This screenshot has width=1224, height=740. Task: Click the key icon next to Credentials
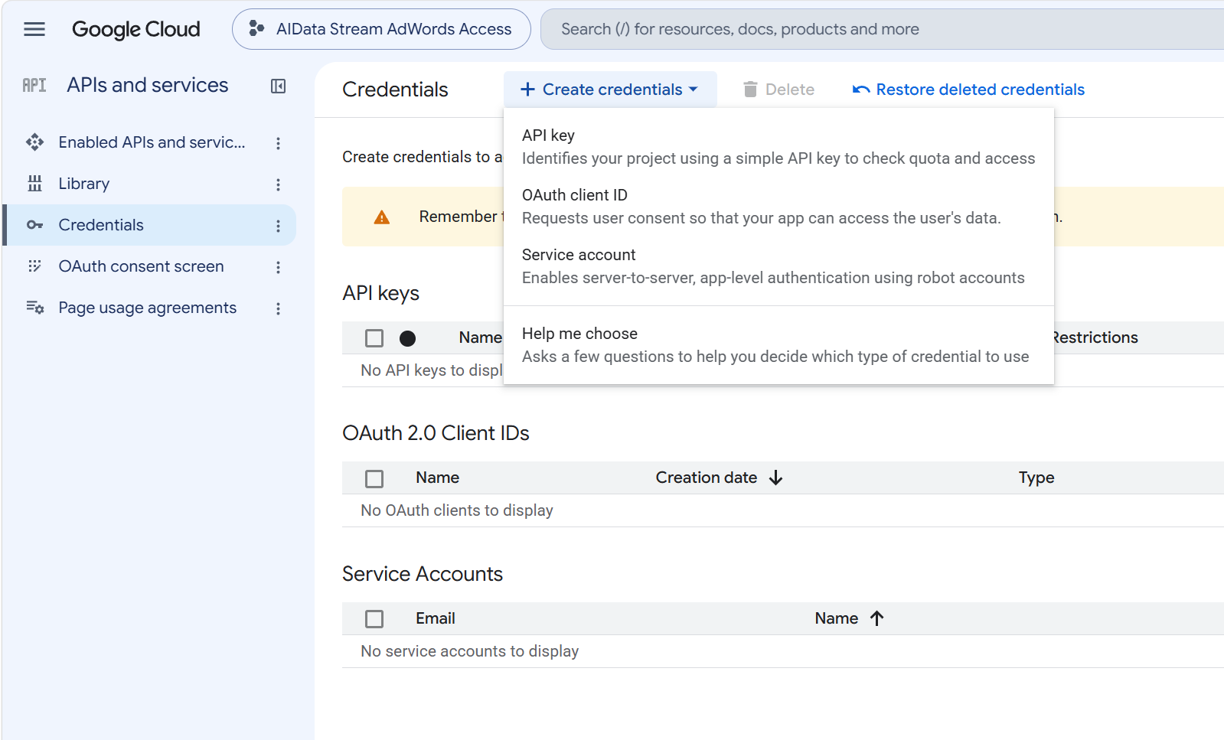[34, 225]
